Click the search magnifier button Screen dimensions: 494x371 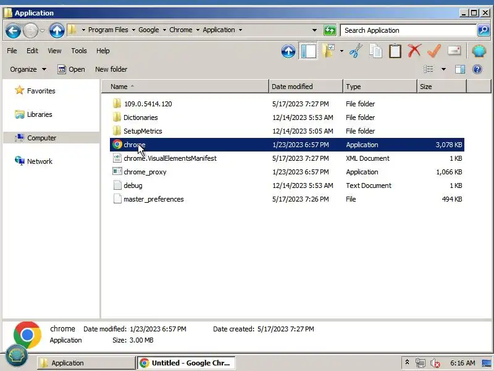pyautogui.click(x=484, y=30)
